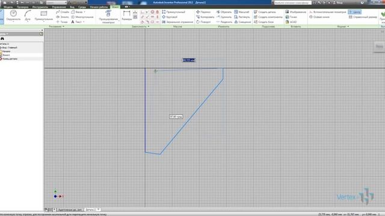Image resolution: width=385 pixels, height=216 pixels.
Task: Select the Перенос (Move) tool
Action: (203, 12)
